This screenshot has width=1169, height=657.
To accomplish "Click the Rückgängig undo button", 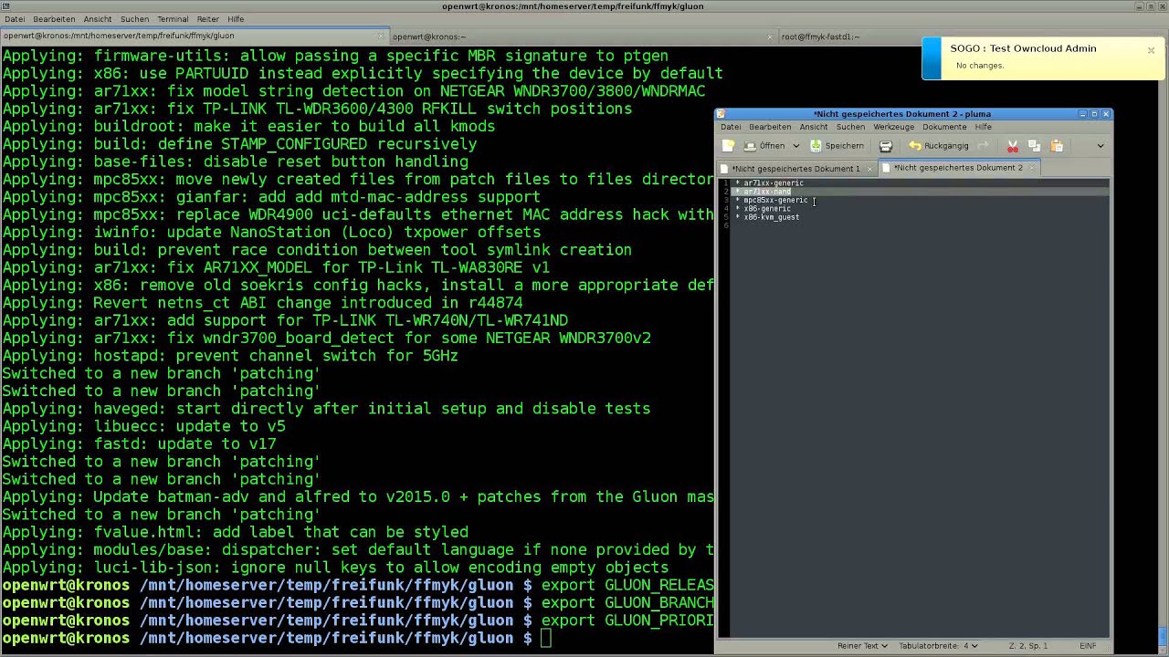I will 938,146.
